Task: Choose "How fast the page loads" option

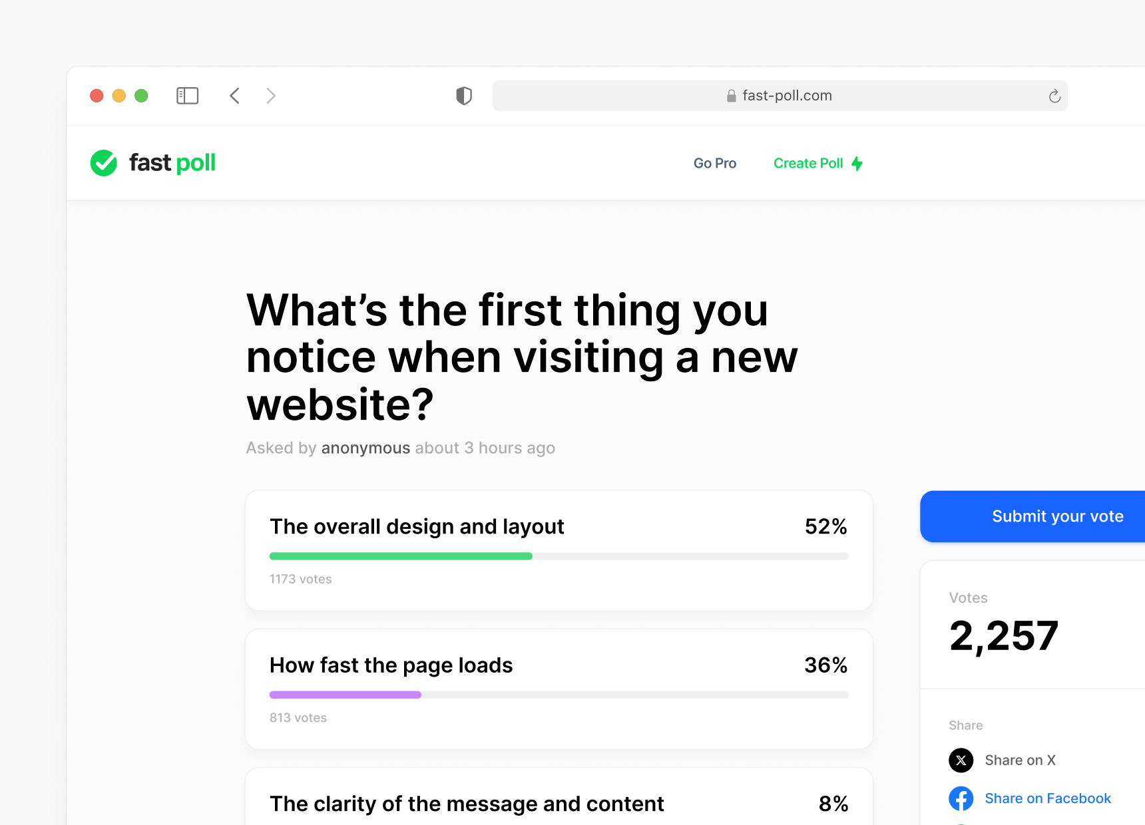Action: pyautogui.click(x=559, y=689)
